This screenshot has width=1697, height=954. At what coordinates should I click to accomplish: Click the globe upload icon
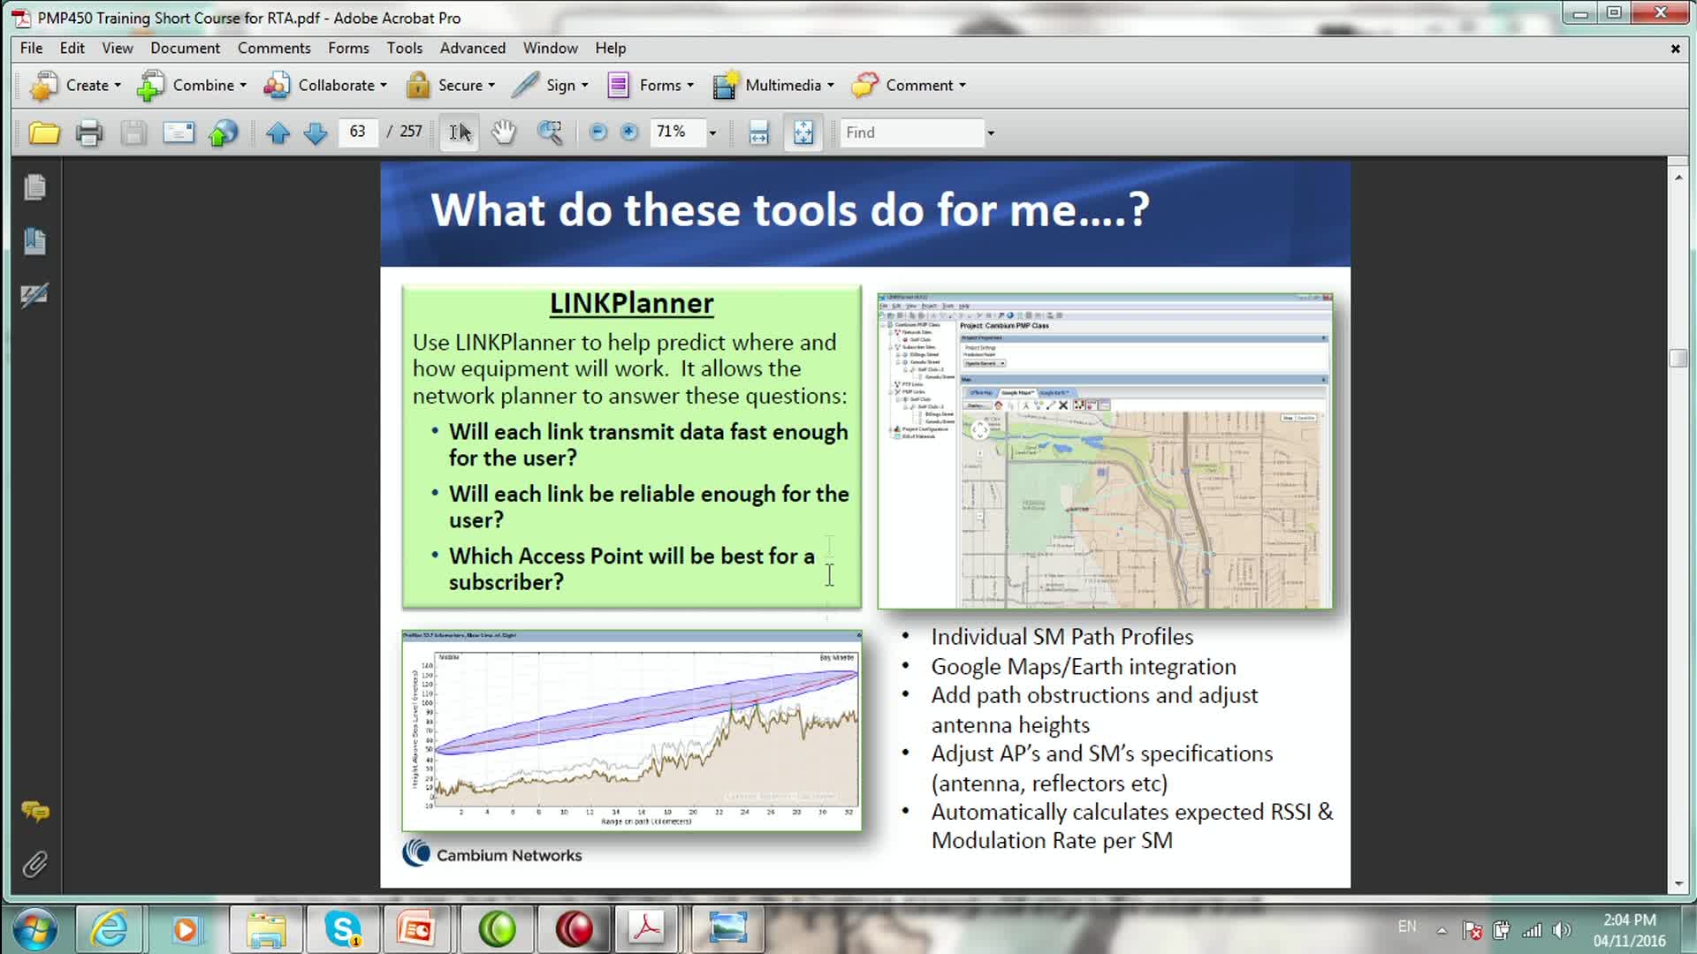[223, 132]
